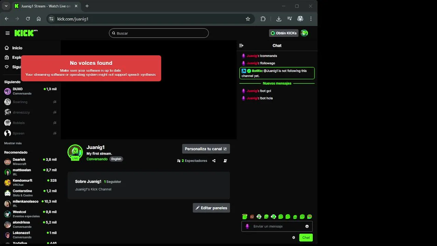
Task: Open chat settings gear icon
Action: pos(294,237)
